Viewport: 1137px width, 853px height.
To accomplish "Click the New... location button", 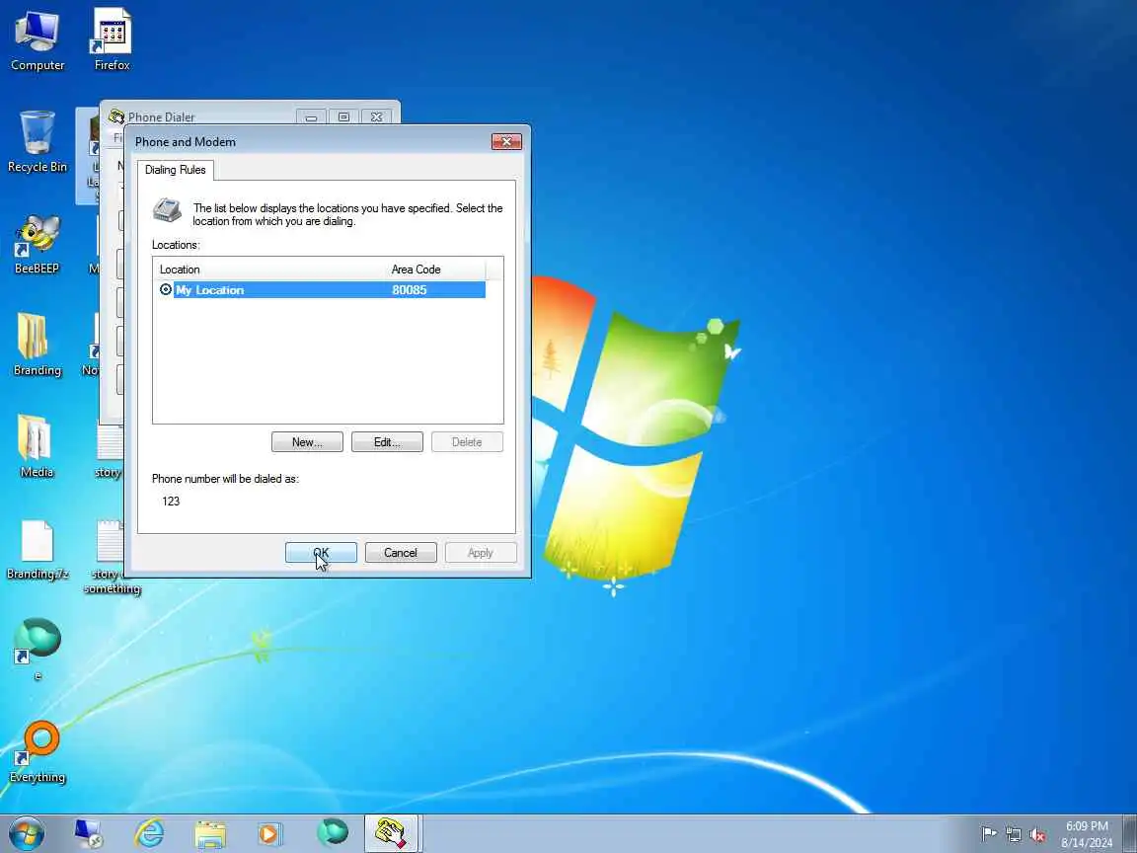I will click(x=307, y=441).
